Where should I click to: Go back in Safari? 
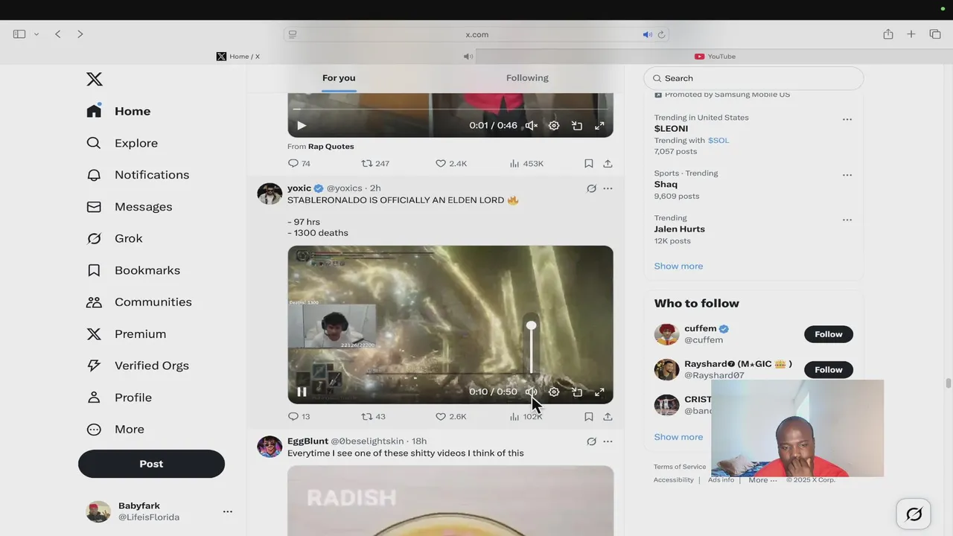[x=57, y=34]
